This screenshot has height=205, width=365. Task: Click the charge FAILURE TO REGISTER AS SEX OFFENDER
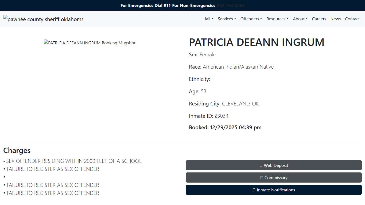point(53,169)
